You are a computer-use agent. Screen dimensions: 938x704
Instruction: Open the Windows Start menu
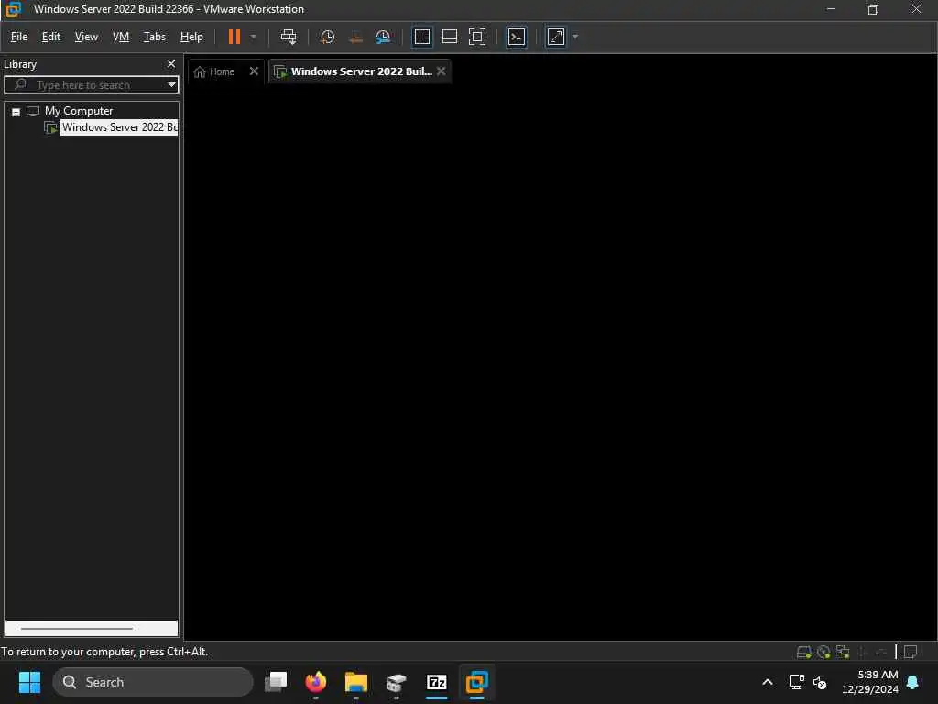(x=29, y=682)
